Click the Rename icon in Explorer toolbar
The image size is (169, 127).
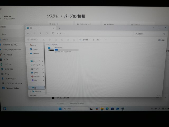(x=62, y=40)
